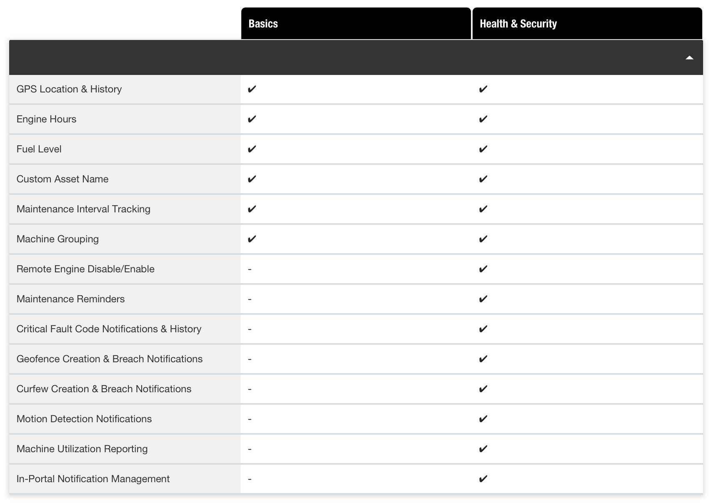Viewport: 711px width, 503px height.
Task: Click the dark header bar of the table
Action: [x=333, y=58]
